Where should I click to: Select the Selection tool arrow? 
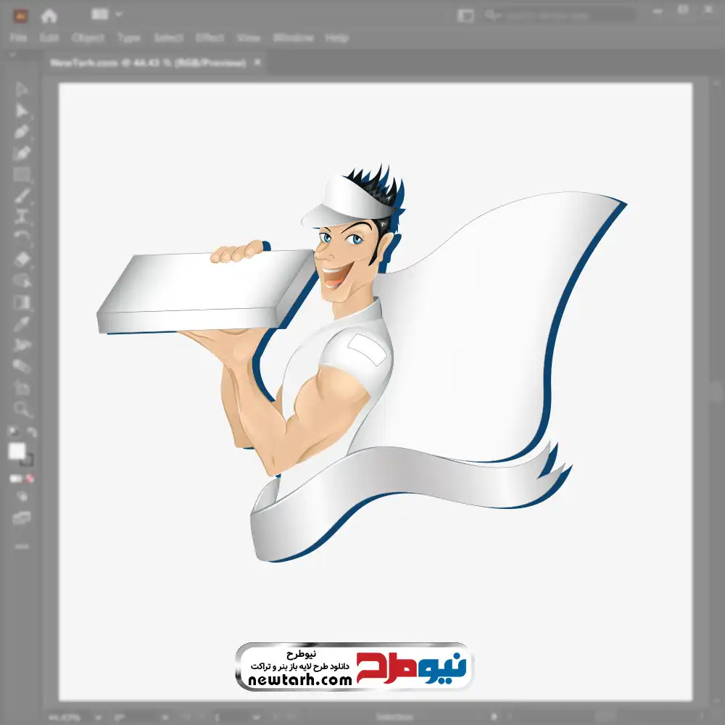pos(22,89)
